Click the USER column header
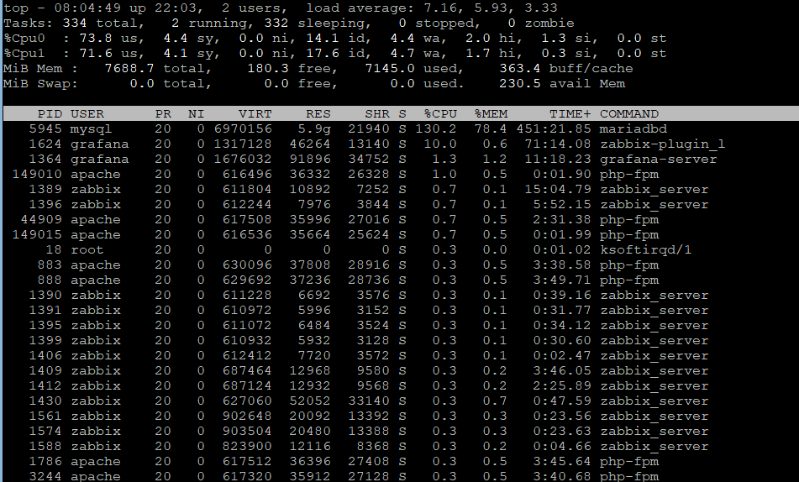 click(x=87, y=113)
